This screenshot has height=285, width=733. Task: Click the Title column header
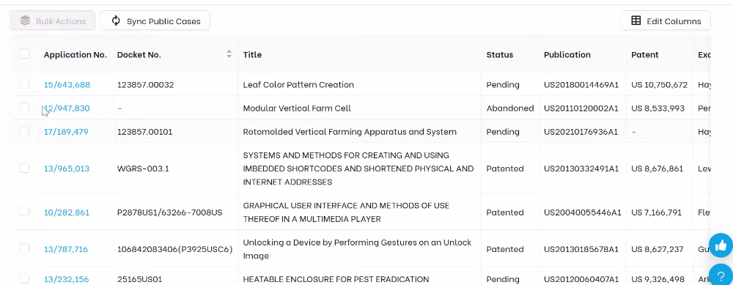click(252, 55)
